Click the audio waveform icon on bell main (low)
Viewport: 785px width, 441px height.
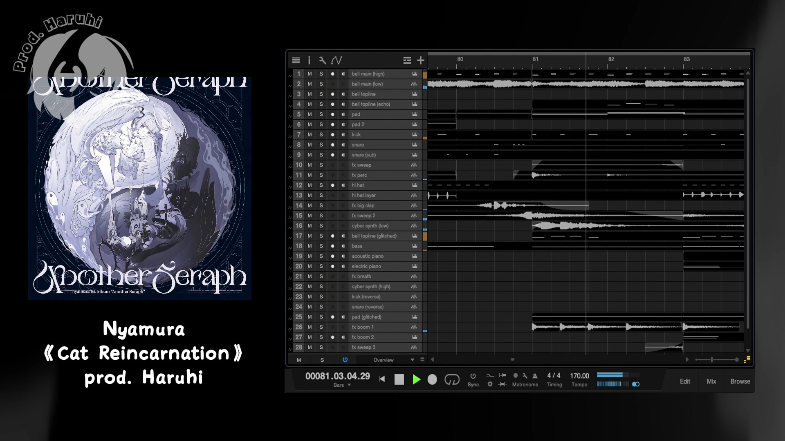click(414, 84)
